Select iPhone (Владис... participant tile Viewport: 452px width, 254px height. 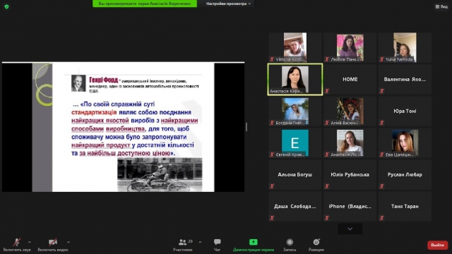350,207
